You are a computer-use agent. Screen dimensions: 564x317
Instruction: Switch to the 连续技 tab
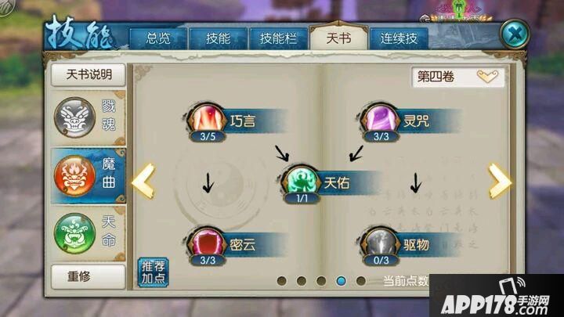click(399, 38)
